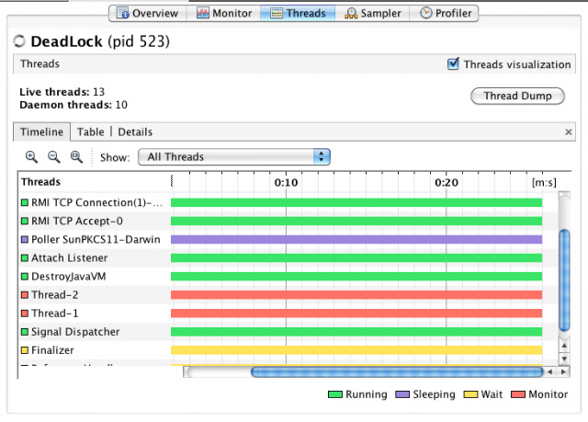Click the loading spinner icon beside DeadLock
The image size is (588, 422).
[x=19, y=41]
